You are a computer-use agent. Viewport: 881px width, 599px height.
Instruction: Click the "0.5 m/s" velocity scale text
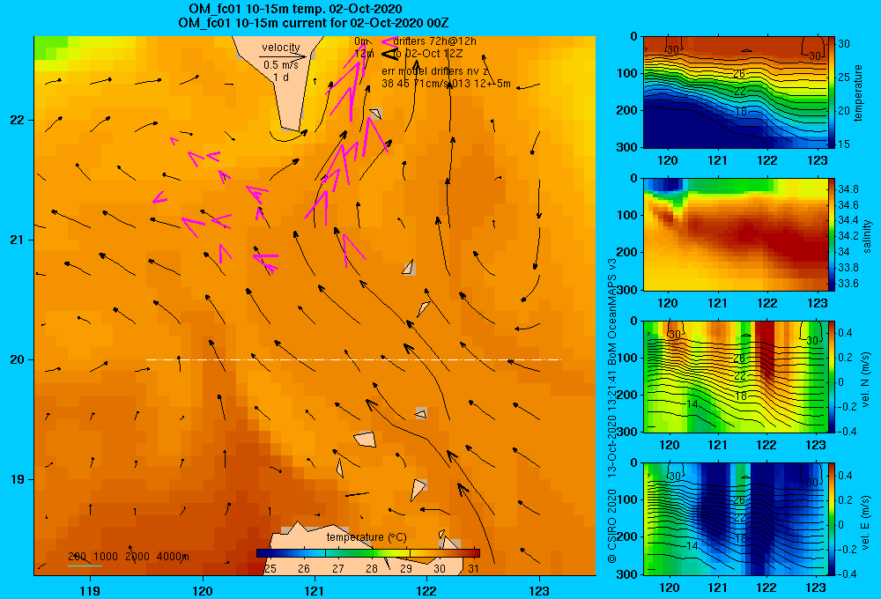(x=281, y=65)
